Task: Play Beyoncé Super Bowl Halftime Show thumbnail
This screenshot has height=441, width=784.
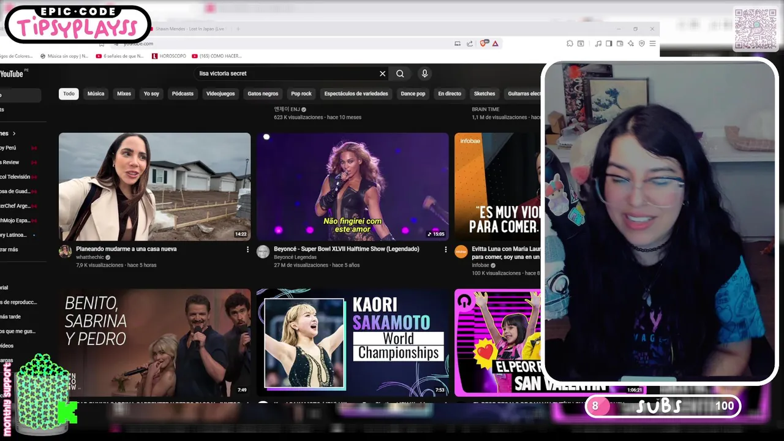Action: 352,187
